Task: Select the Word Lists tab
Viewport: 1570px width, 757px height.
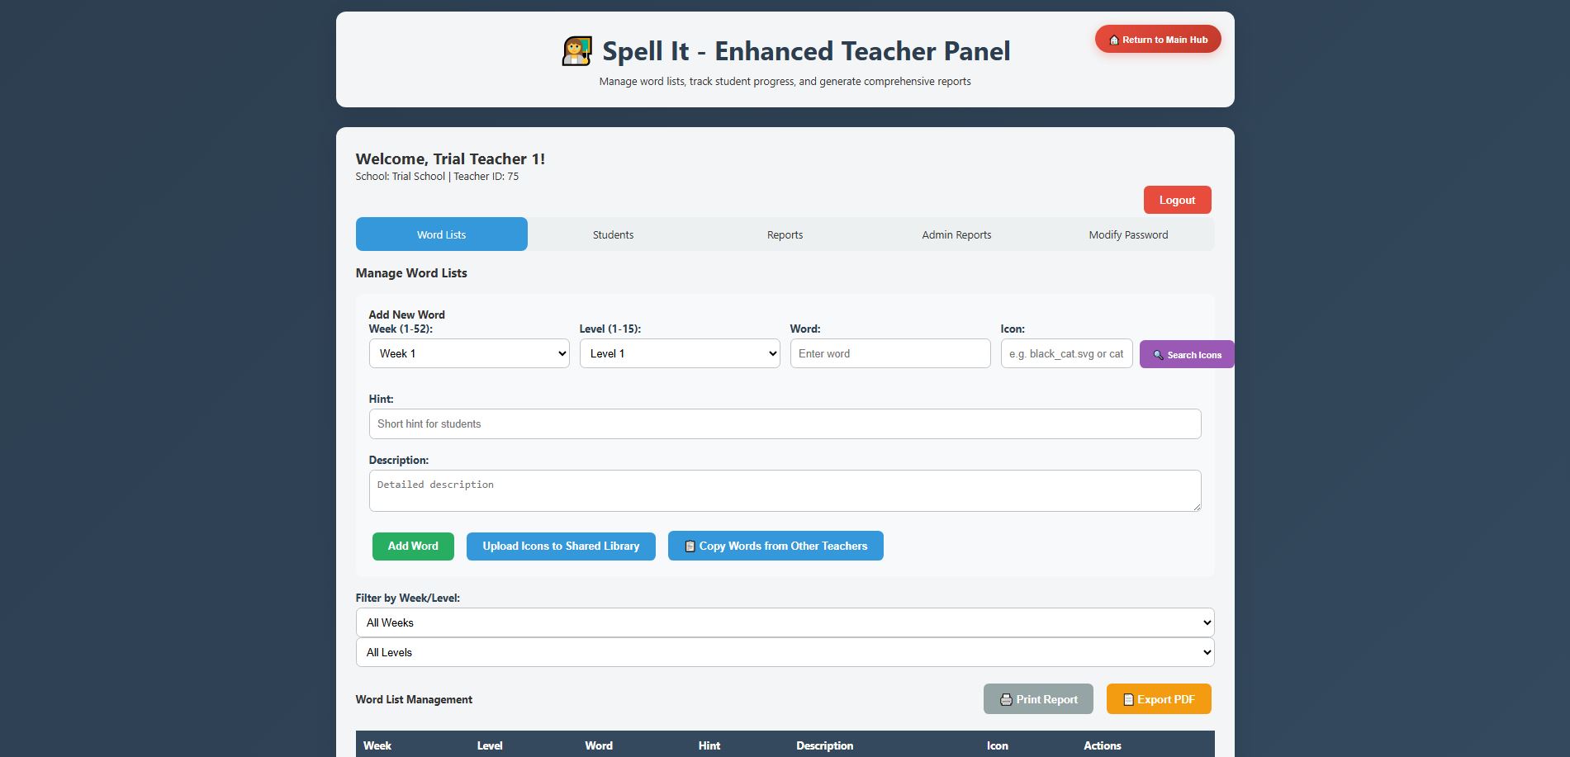Action: 441,234
